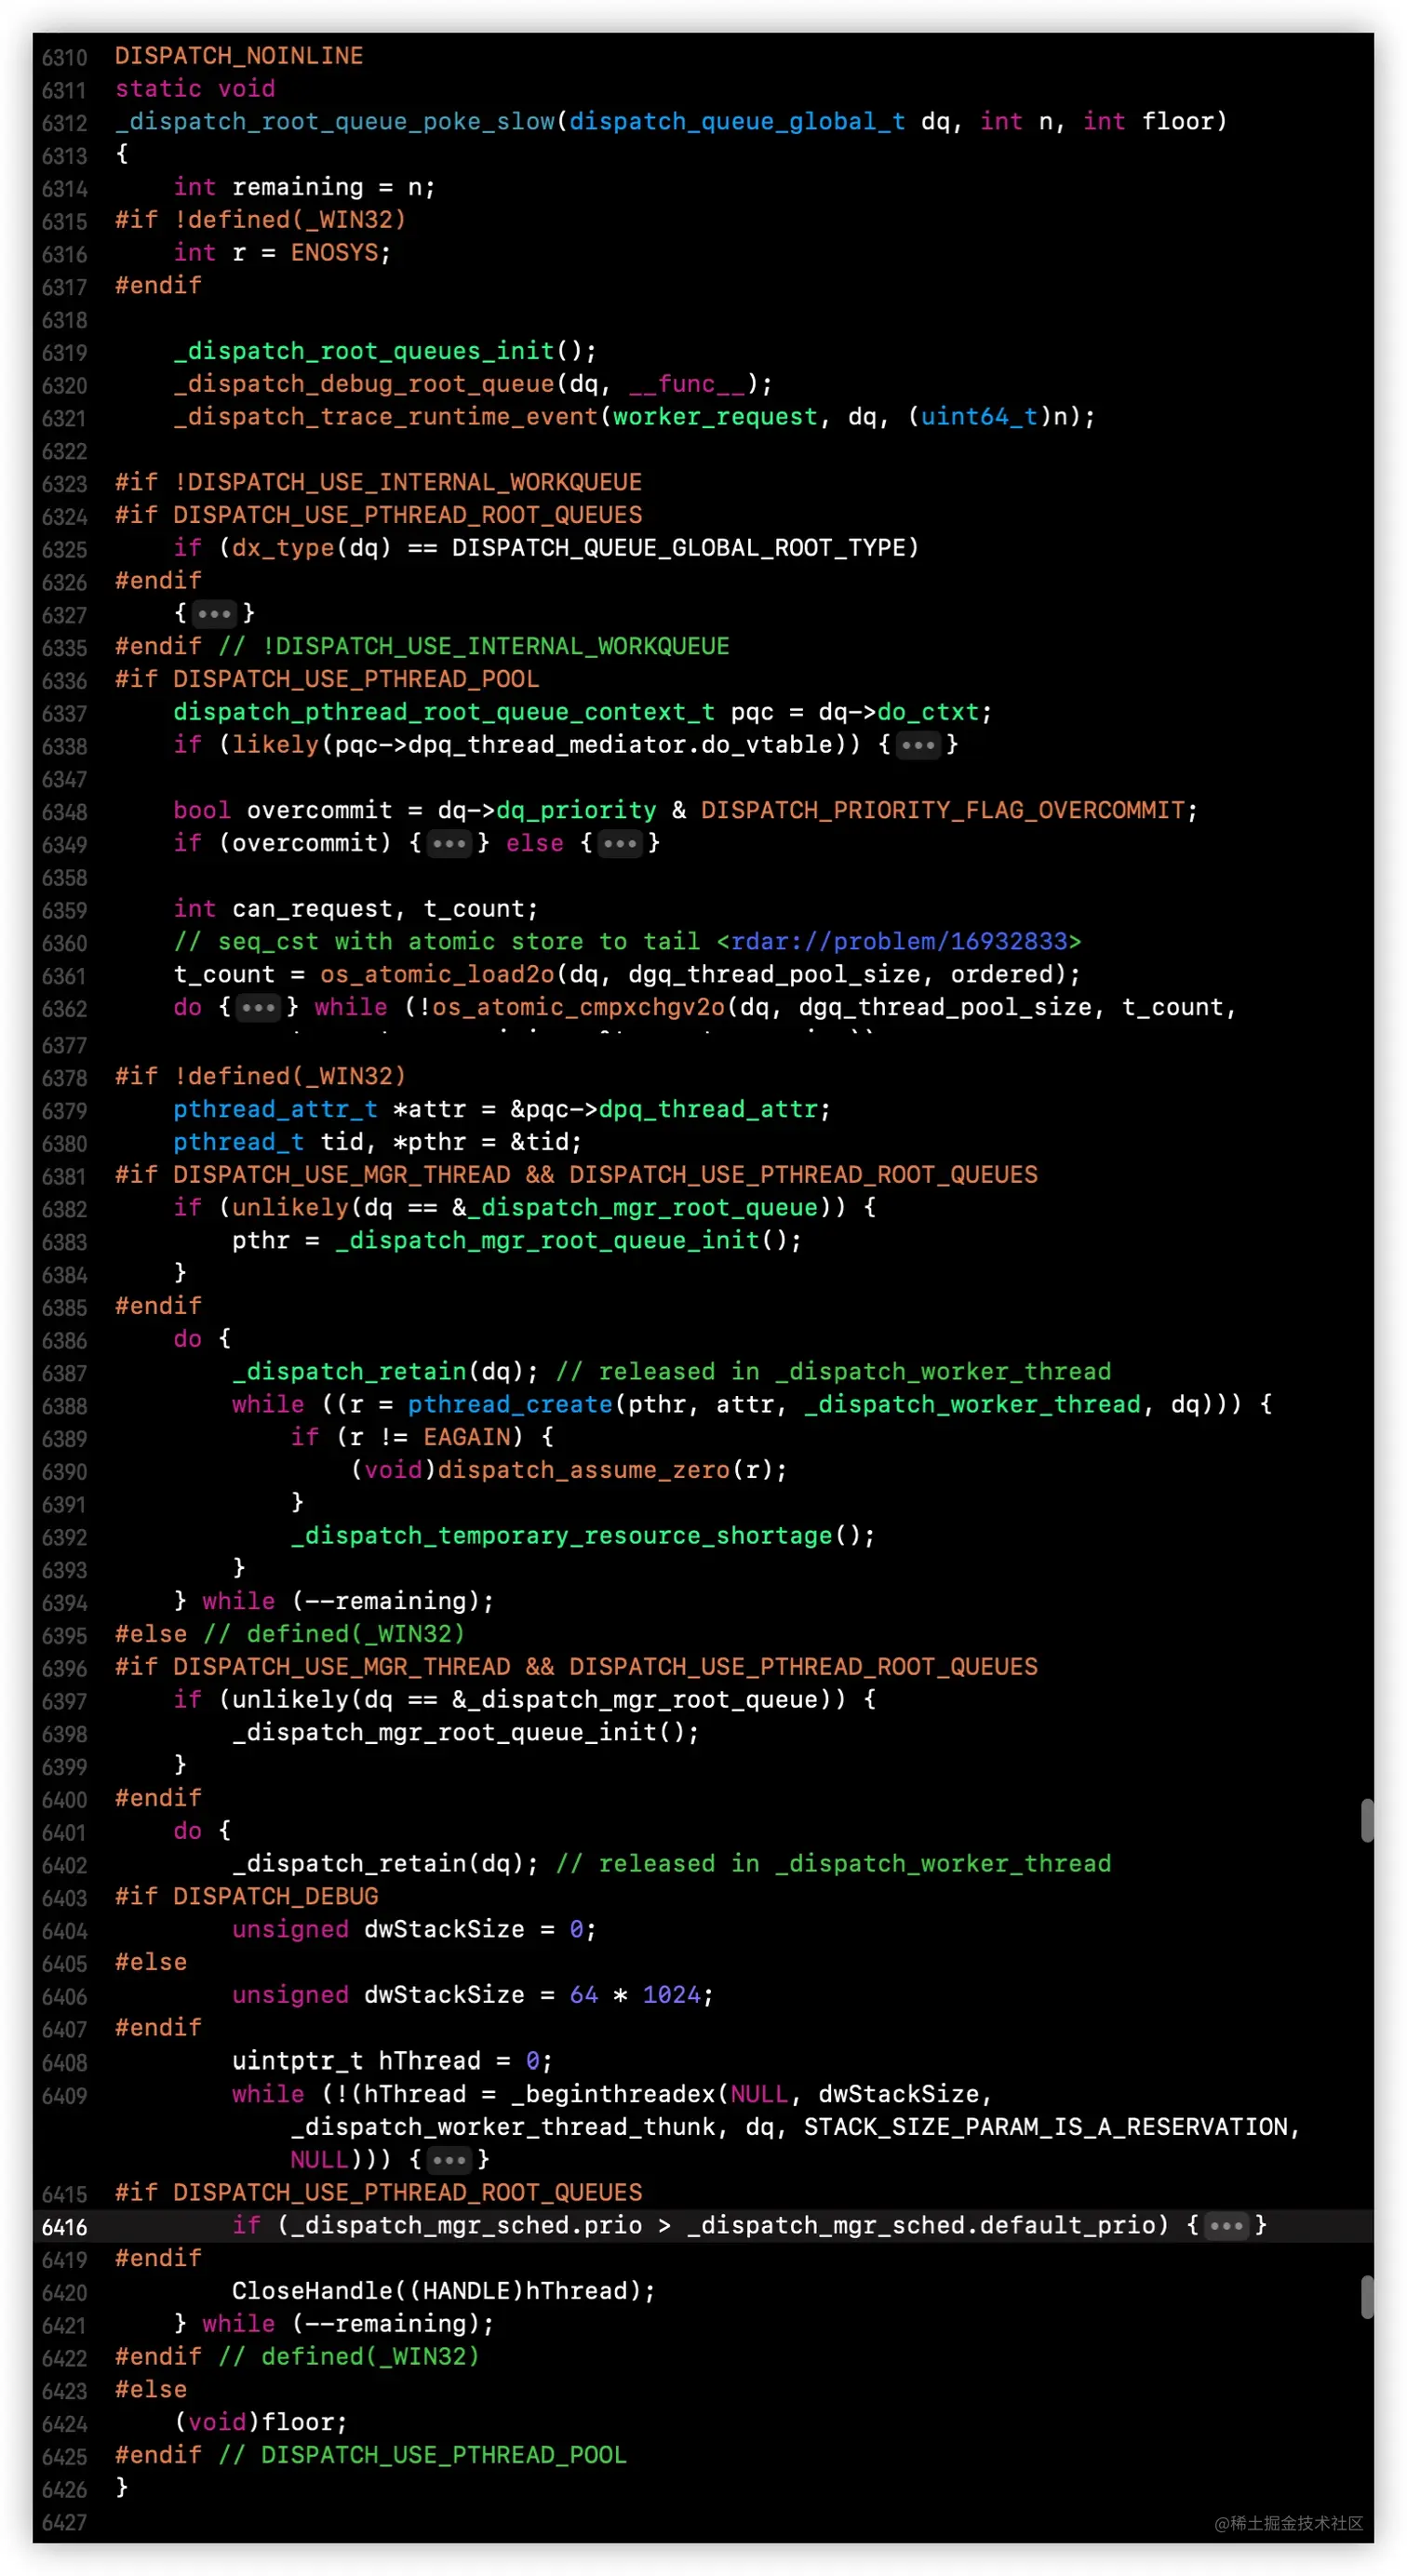Click dispatch_queue_global_t parameter type
Viewport: 1407px width, 2576px height.
click(737, 121)
